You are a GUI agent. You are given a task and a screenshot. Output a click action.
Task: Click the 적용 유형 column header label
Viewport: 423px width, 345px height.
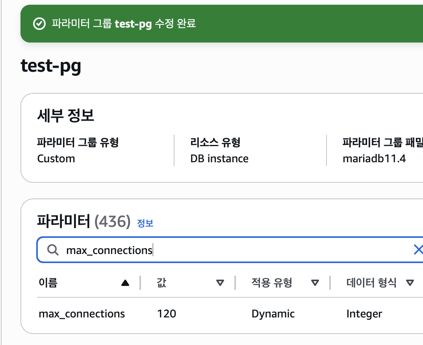click(272, 283)
